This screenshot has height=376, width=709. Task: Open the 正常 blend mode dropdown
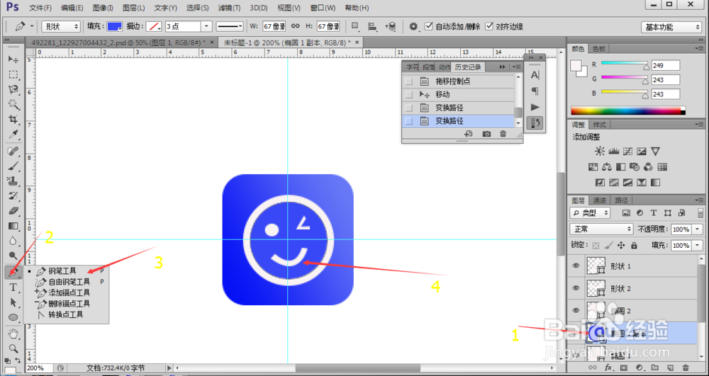pyautogui.click(x=601, y=229)
